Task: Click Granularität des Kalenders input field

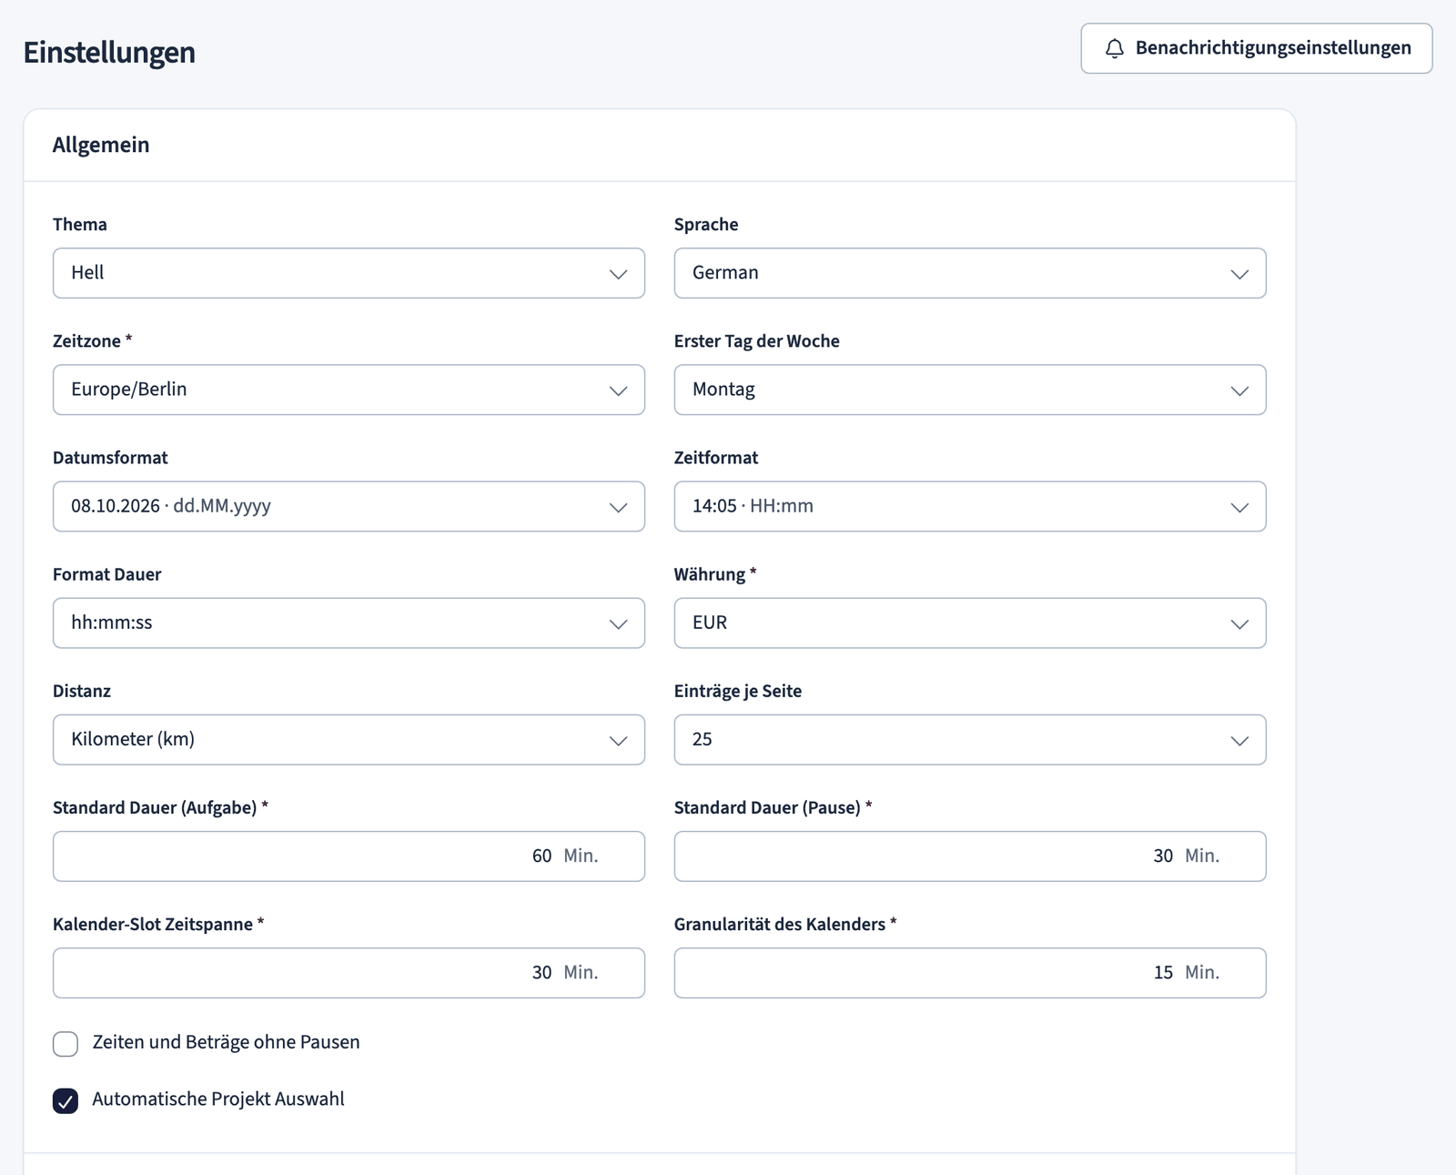Action: 970,972
